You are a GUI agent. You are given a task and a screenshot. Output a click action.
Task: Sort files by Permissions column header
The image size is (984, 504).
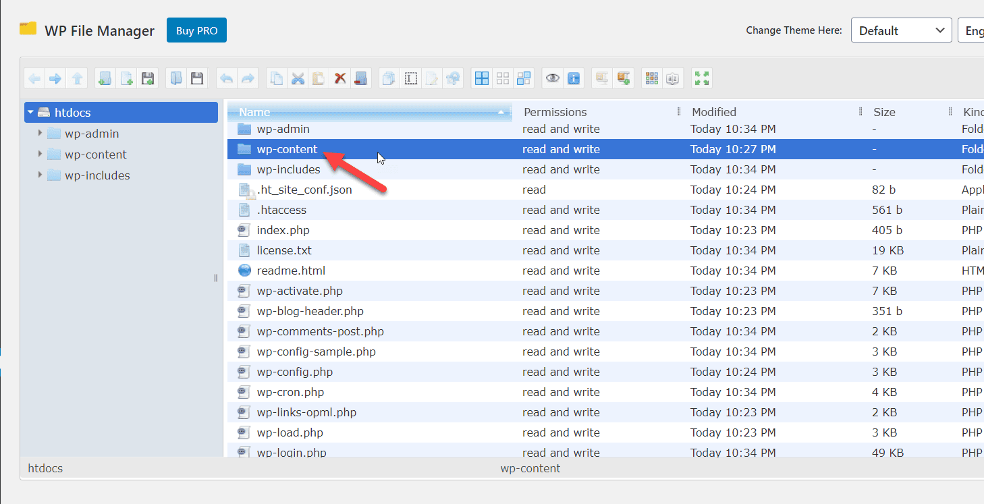[x=555, y=112]
